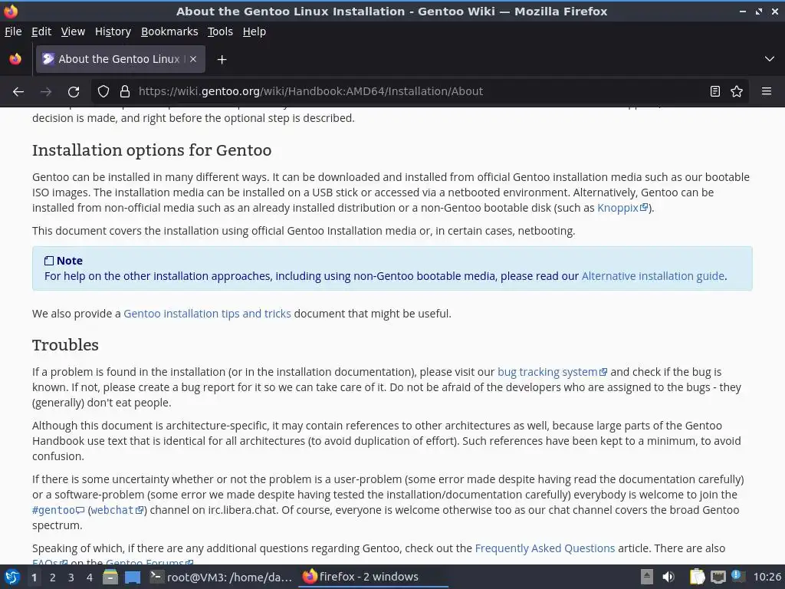The width and height of the screenshot is (785, 589).
Task: Open the Edit menu
Action: point(41,31)
